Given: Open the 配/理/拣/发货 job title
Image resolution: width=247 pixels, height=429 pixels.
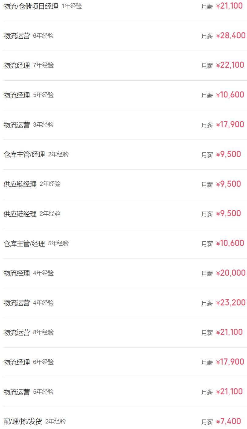Looking at the screenshot, I should pyautogui.click(x=23, y=422).
